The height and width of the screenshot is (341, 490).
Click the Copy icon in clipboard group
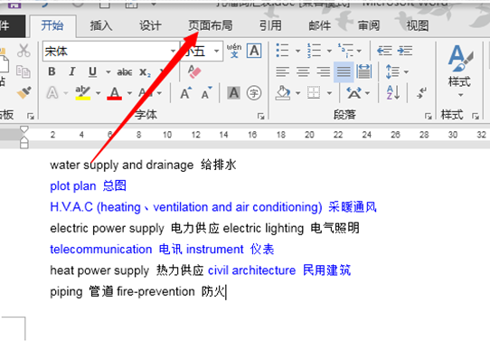point(24,71)
